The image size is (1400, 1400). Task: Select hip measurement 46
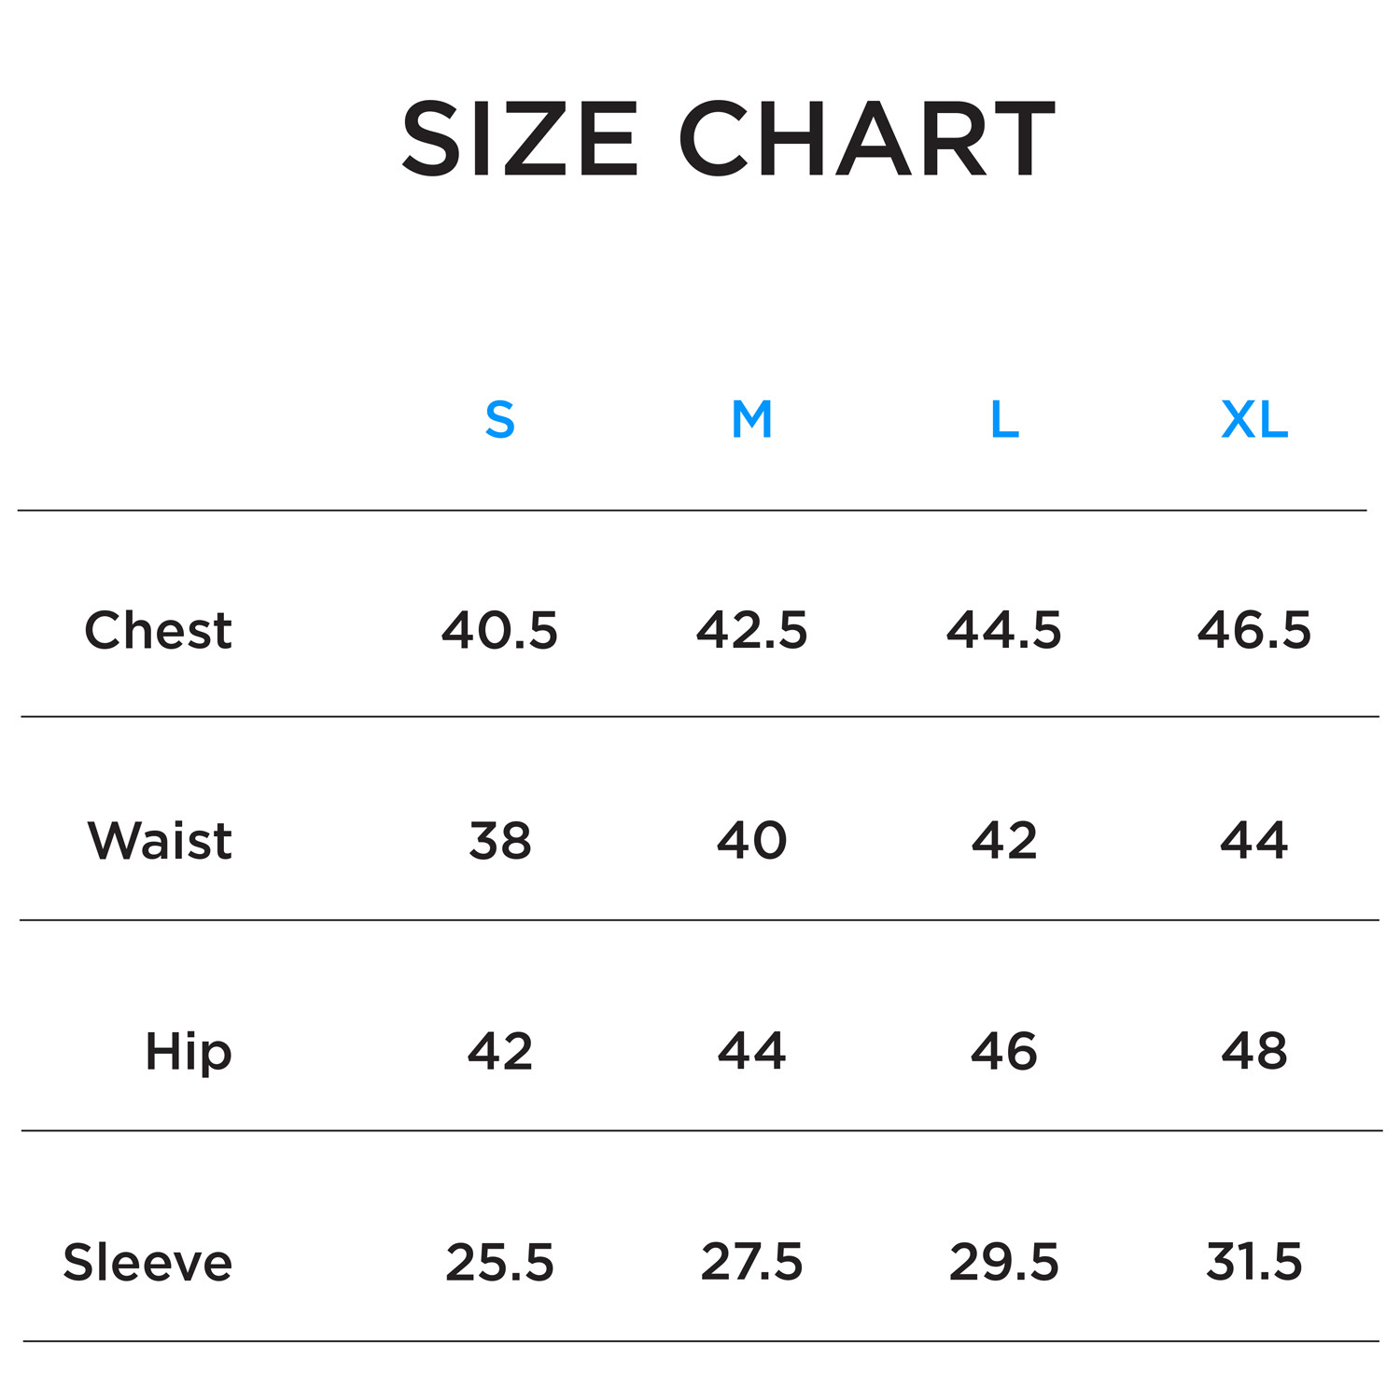pos(1004,1052)
